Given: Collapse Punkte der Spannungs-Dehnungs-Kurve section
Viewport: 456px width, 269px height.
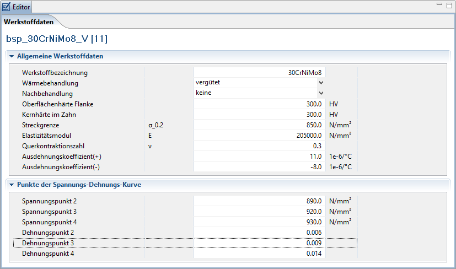Looking at the screenshot, I should pyautogui.click(x=12, y=185).
